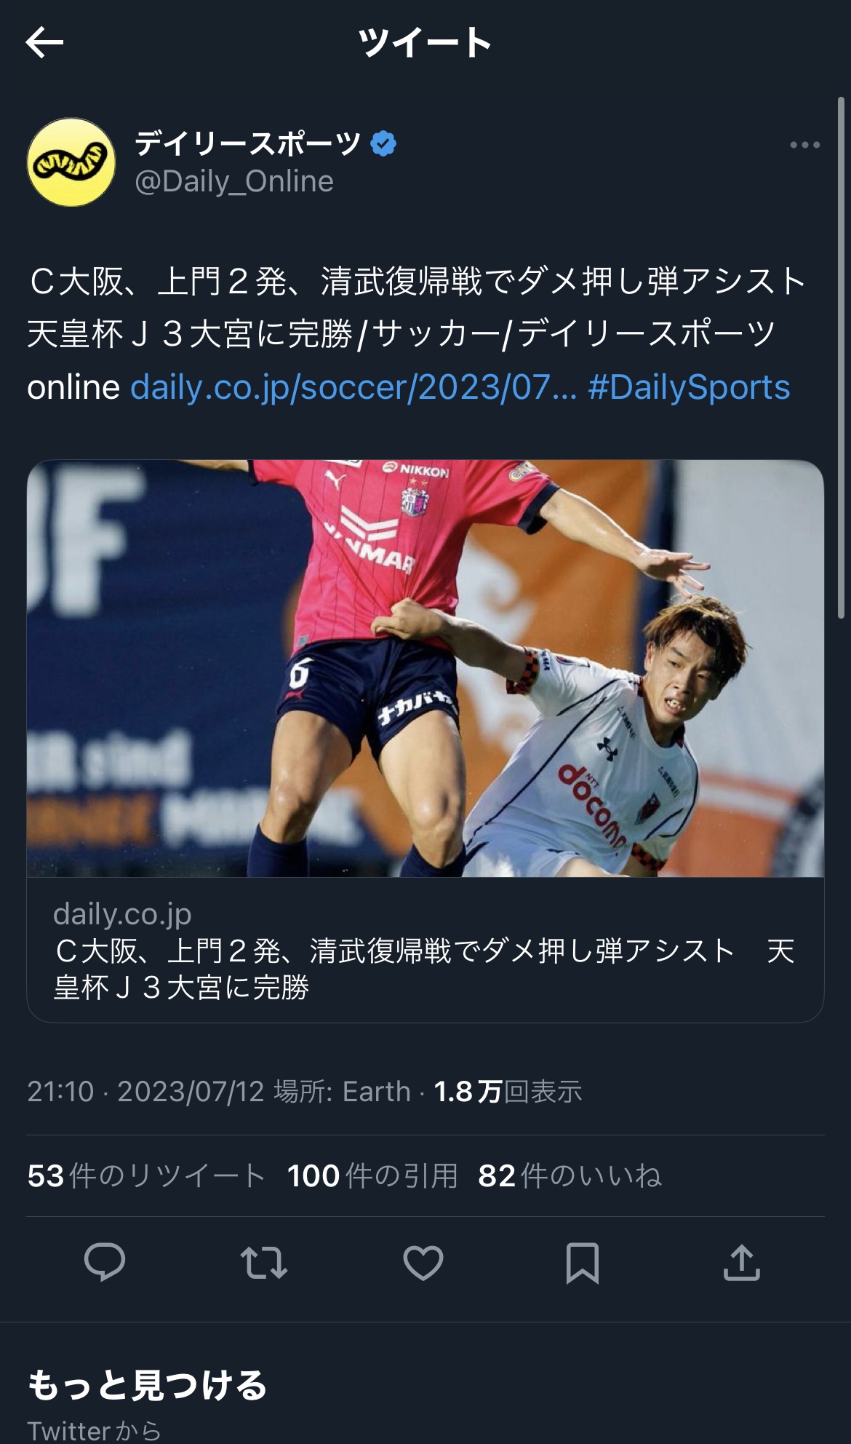Image resolution: width=851 pixels, height=1444 pixels.
Task: Open the daily.co.jp link card title
Action: tap(425, 969)
